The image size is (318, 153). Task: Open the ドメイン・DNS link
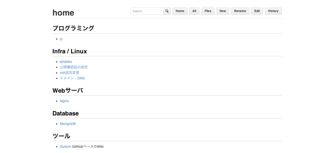tap(72, 78)
